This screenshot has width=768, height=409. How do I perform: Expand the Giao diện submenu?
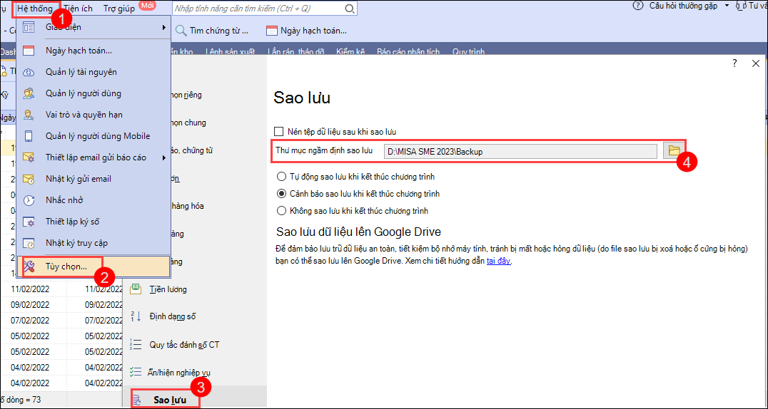pos(163,27)
